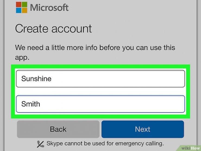The width and height of the screenshot is (201, 151).
Task: Click the Microsoft wordmark text
Action: [x=49, y=8]
